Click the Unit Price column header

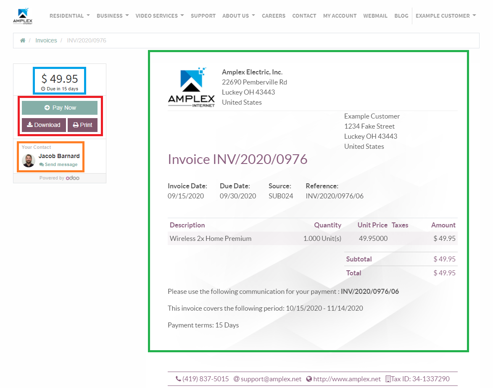[x=372, y=225]
